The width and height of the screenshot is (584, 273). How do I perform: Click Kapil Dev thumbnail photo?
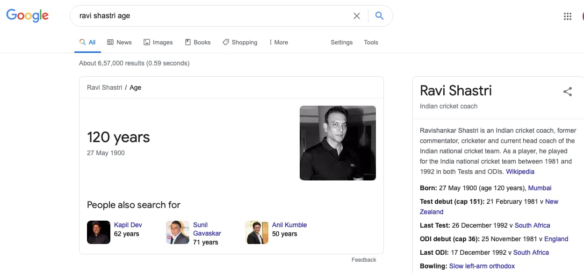[99, 232]
